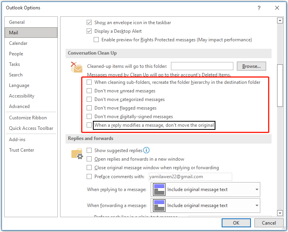Click the Replies and forwards folder icon

[x=77, y=154]
